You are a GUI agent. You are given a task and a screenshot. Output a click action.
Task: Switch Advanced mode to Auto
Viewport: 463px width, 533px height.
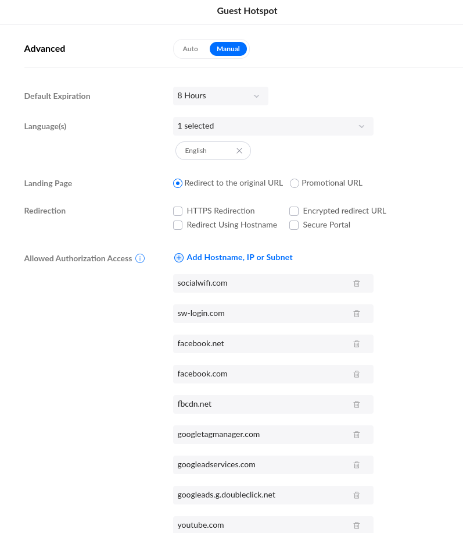[x=191, y=49]
